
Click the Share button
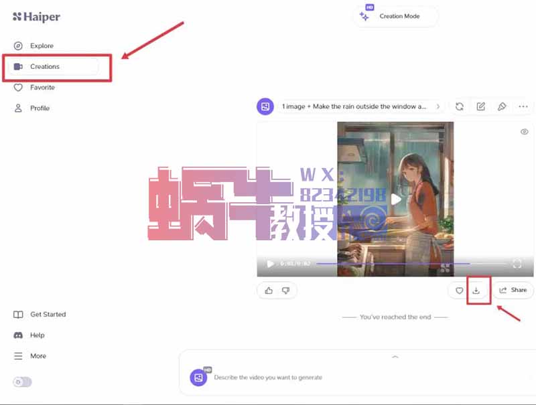tap(513, 291)
